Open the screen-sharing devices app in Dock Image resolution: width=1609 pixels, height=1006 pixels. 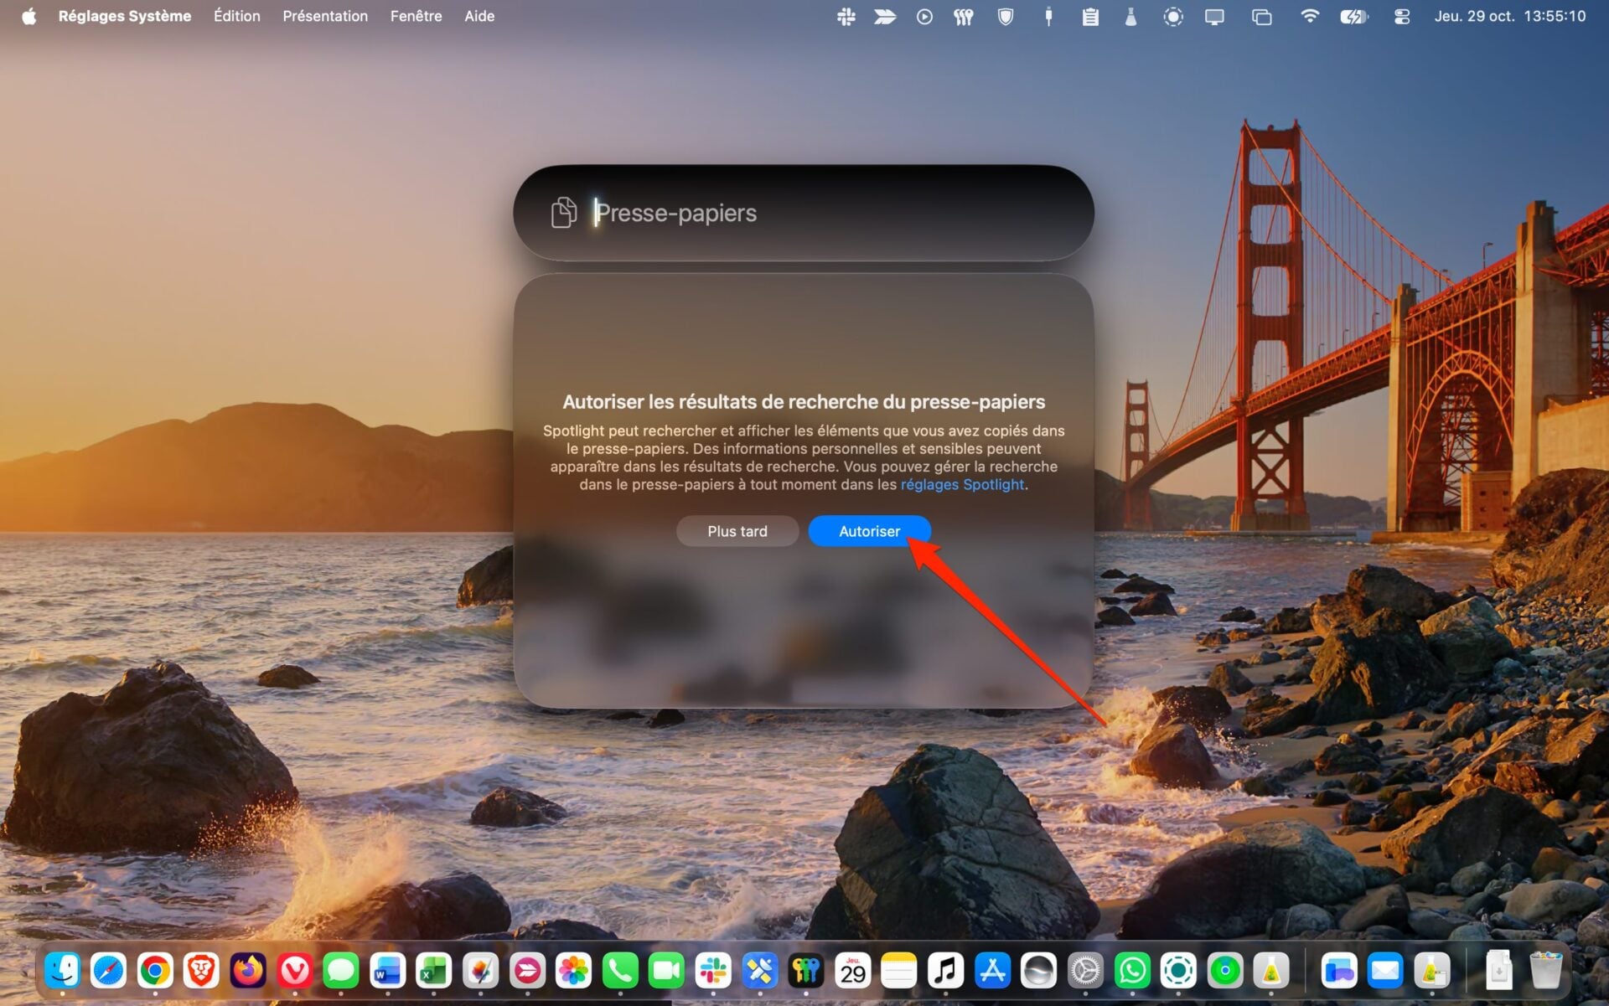click(x=1339, y=971)
